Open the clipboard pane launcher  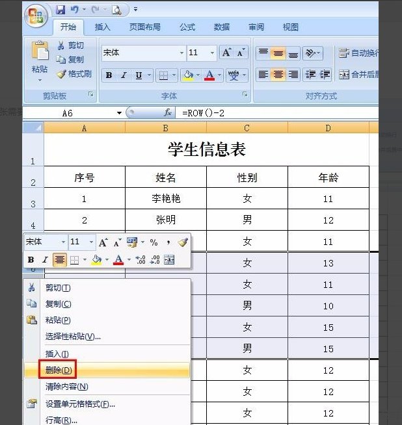point(91,94)
